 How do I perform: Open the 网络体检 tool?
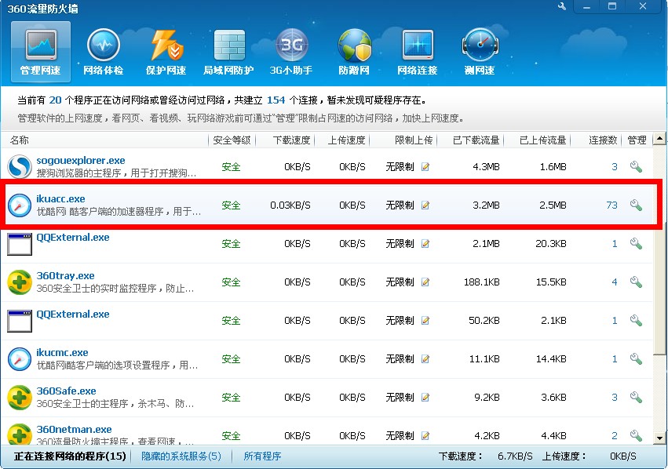point(103,52)
